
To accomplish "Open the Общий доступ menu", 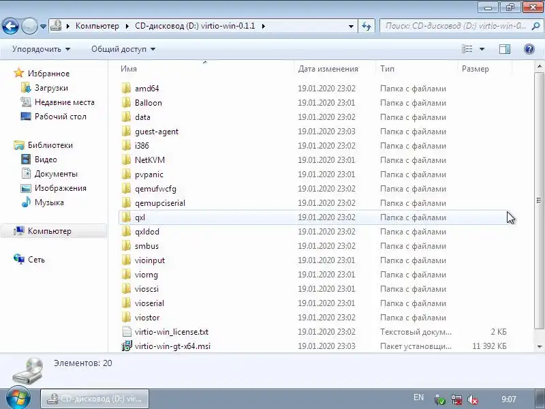I will [x=123, y=49].
